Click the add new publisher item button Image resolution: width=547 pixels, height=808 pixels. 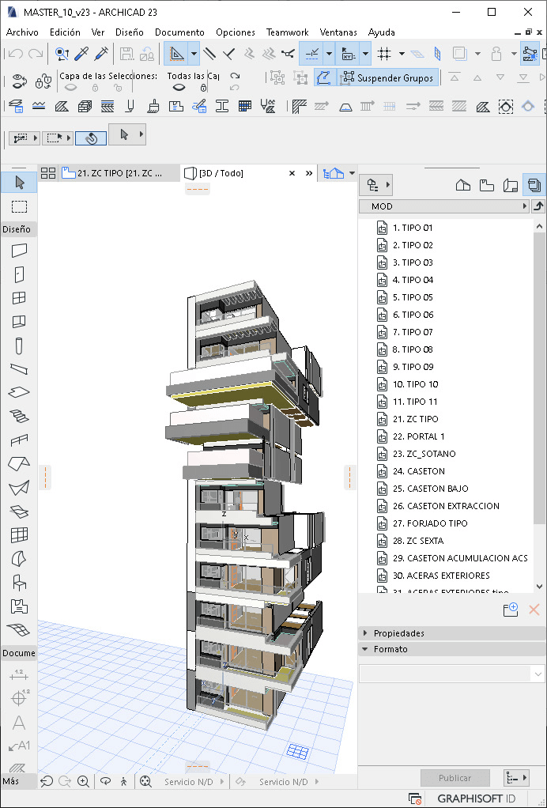pyautogui.click(x=511, y=610)
